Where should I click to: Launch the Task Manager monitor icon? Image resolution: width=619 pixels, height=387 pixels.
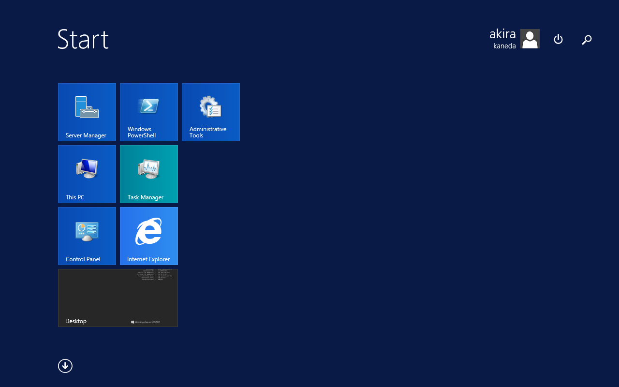[149, 169]
